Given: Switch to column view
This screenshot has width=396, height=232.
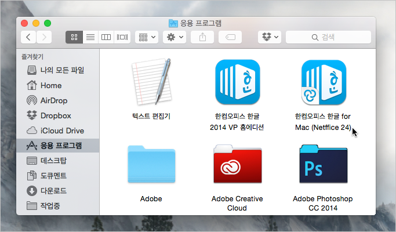Looking at the screenshot, I should (106, 37).
